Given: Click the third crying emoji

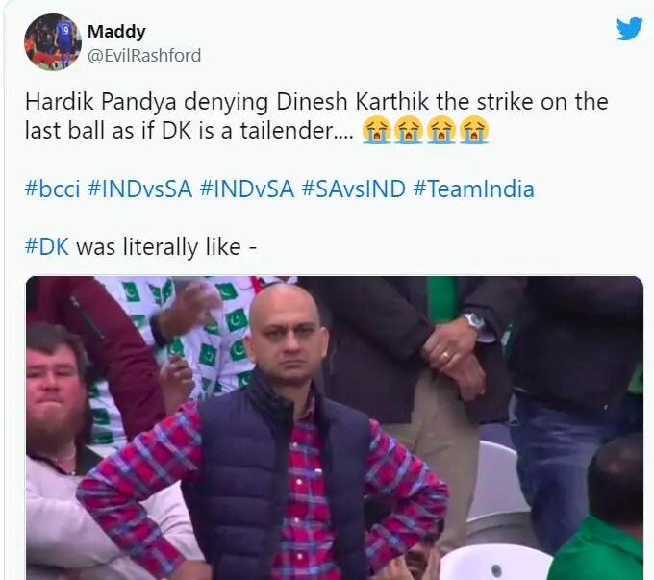Looking at the screenshot, I should tap(441, 130).
